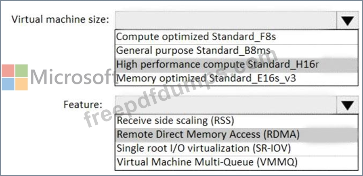
Task: Open the Feature dropdown arrow
Action: point(348,105)
